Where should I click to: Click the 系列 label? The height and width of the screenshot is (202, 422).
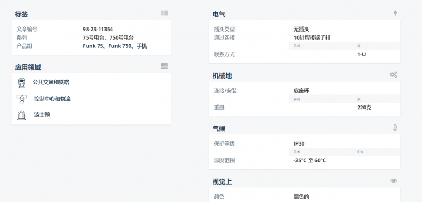pos(22,37)
